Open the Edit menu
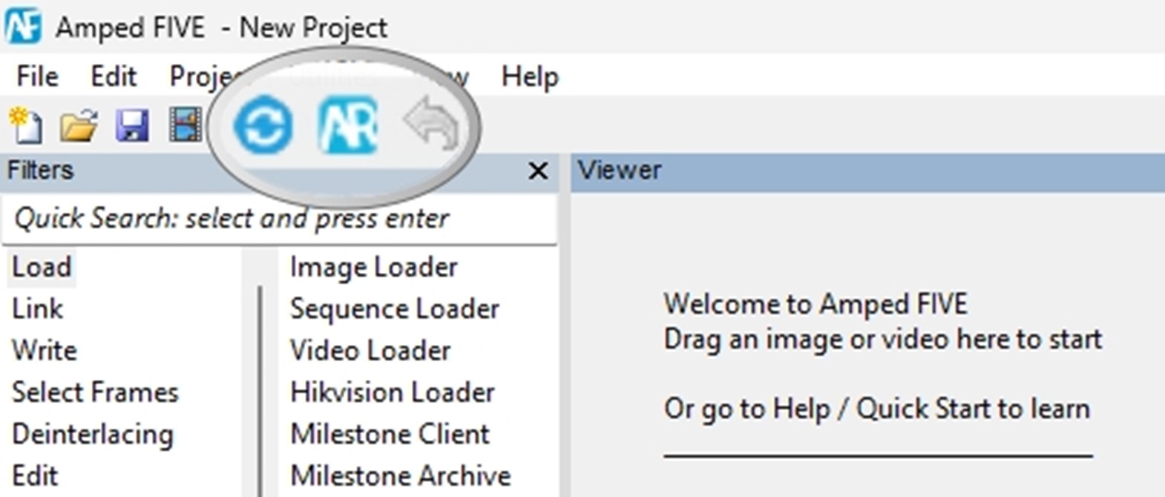The width and height of the screenshot is (1165, 497). pyautogui.click(x=113, y=76)
